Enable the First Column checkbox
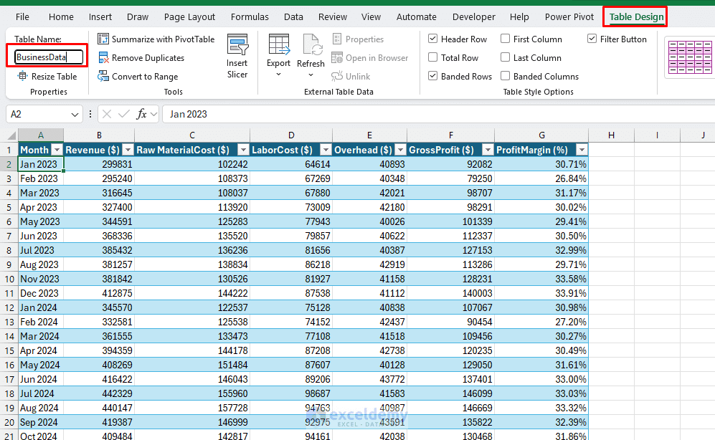The height and width of the screenshot is (440, 715). pyautogui.click(x=506, y=39)
